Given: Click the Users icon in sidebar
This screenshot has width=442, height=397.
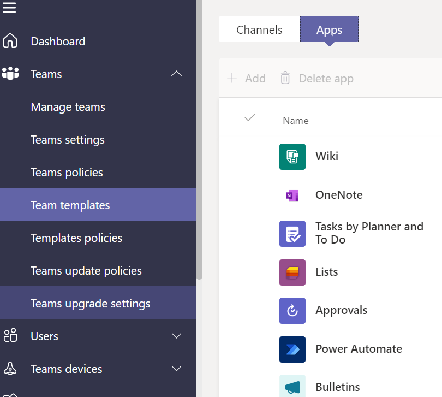Looking at the screenshot, I should [10, 335].
